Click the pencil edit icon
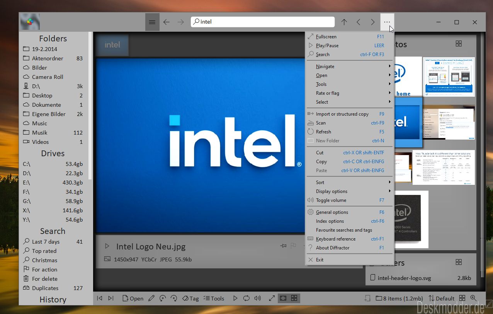 (151, 298)
